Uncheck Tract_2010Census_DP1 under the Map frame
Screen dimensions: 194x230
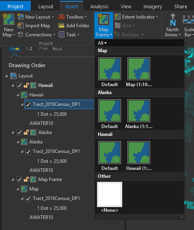(28, 198)
